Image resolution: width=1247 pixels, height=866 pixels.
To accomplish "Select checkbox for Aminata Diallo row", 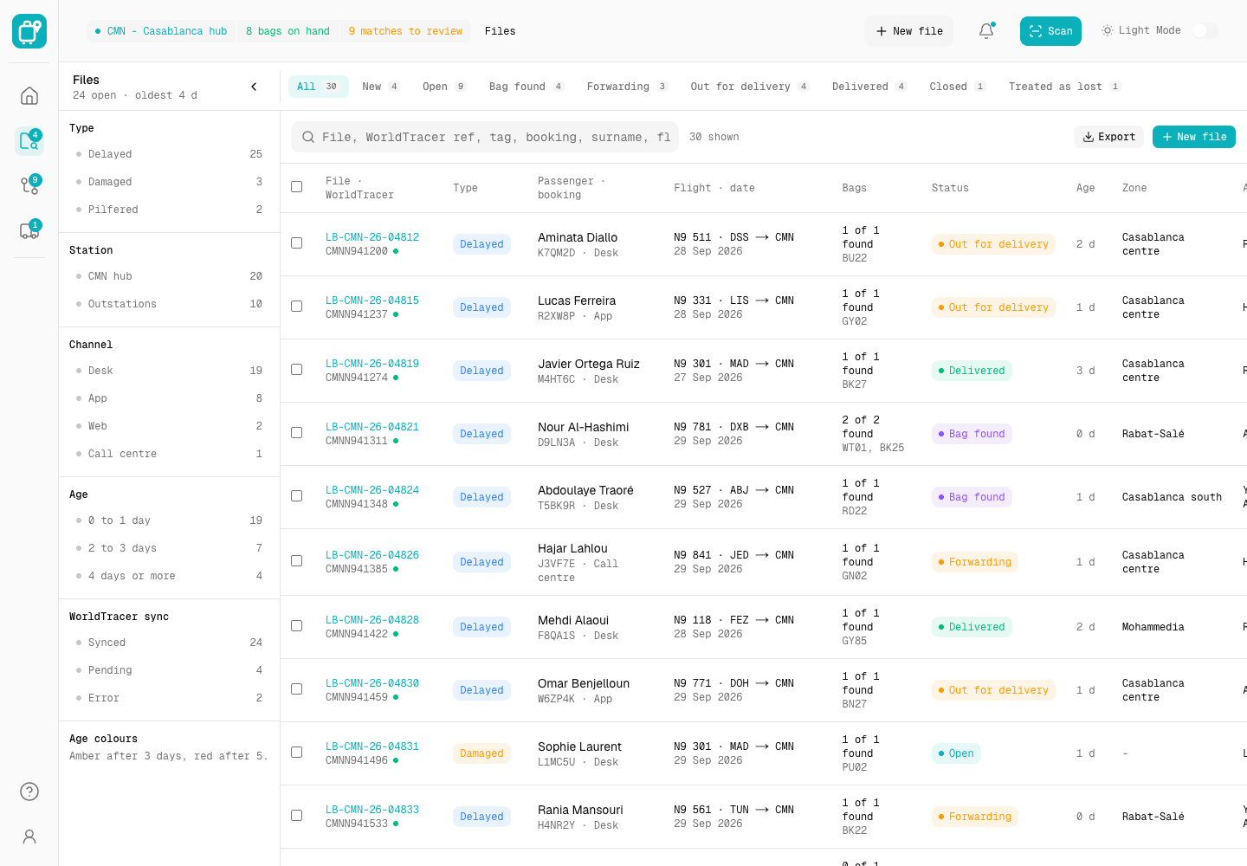I will tap(297, 243).
